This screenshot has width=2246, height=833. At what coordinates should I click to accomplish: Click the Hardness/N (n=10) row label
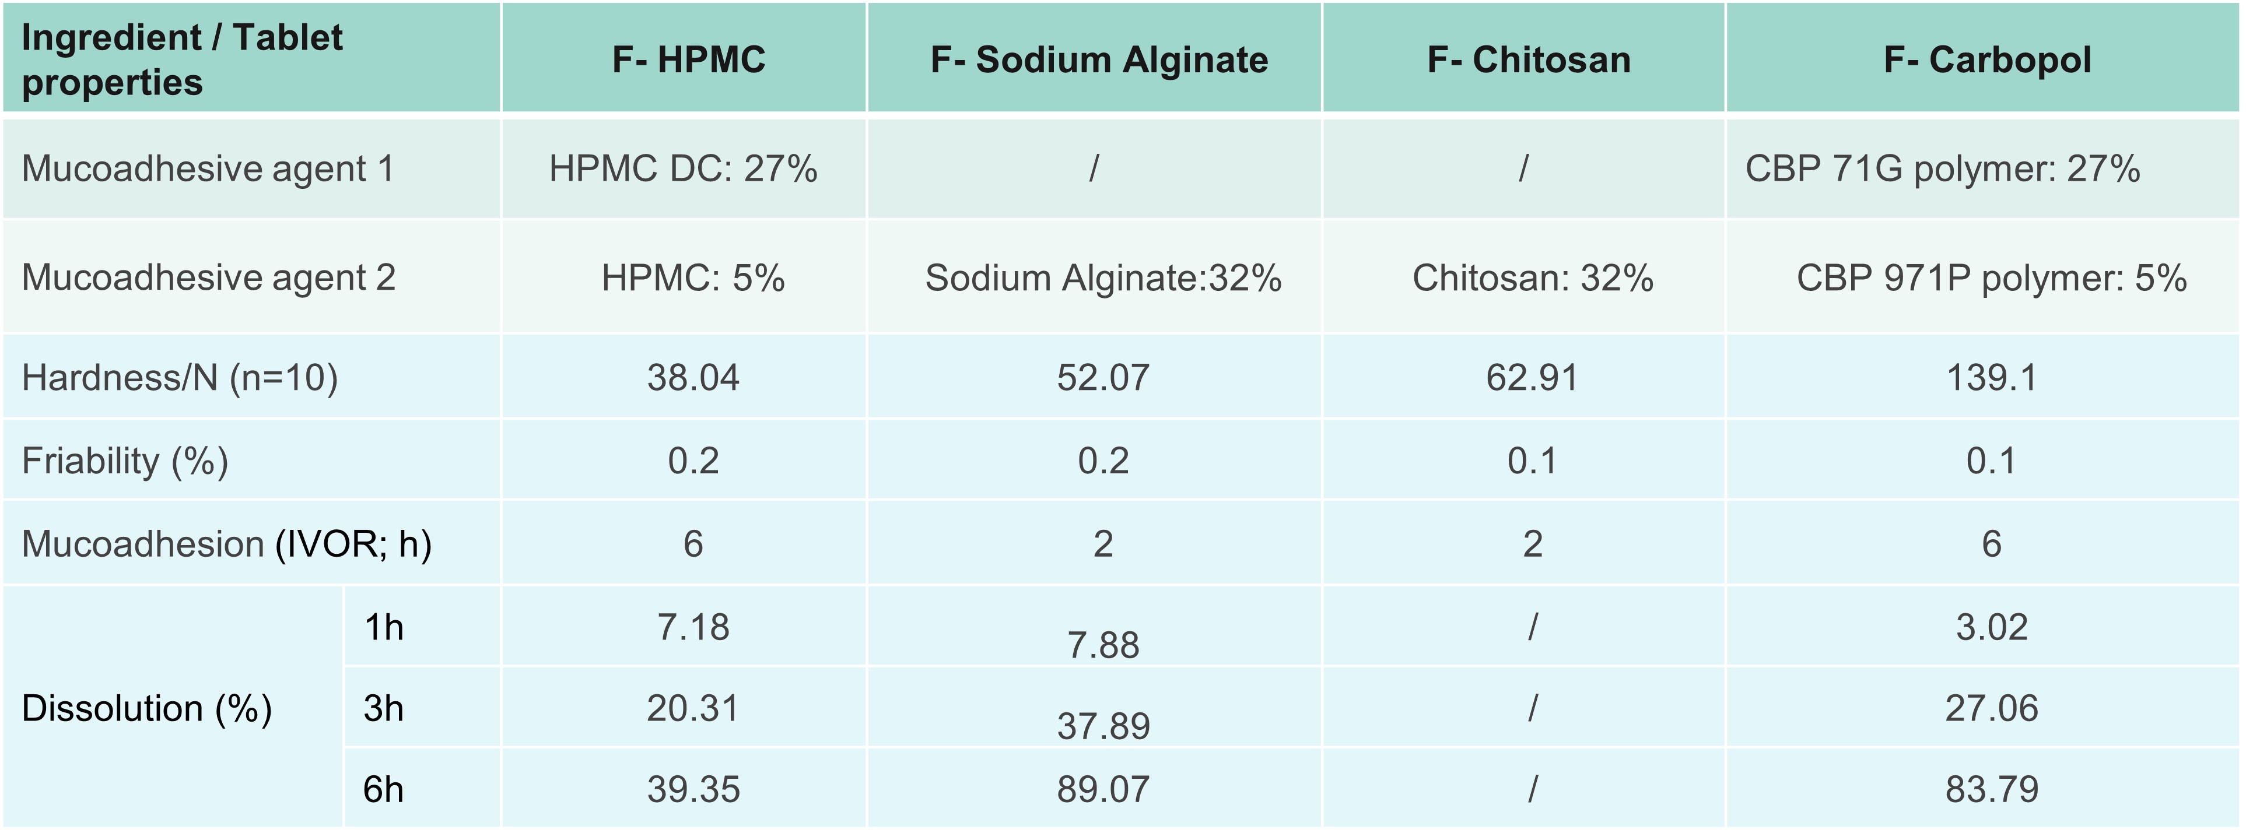tap(180, 378)
